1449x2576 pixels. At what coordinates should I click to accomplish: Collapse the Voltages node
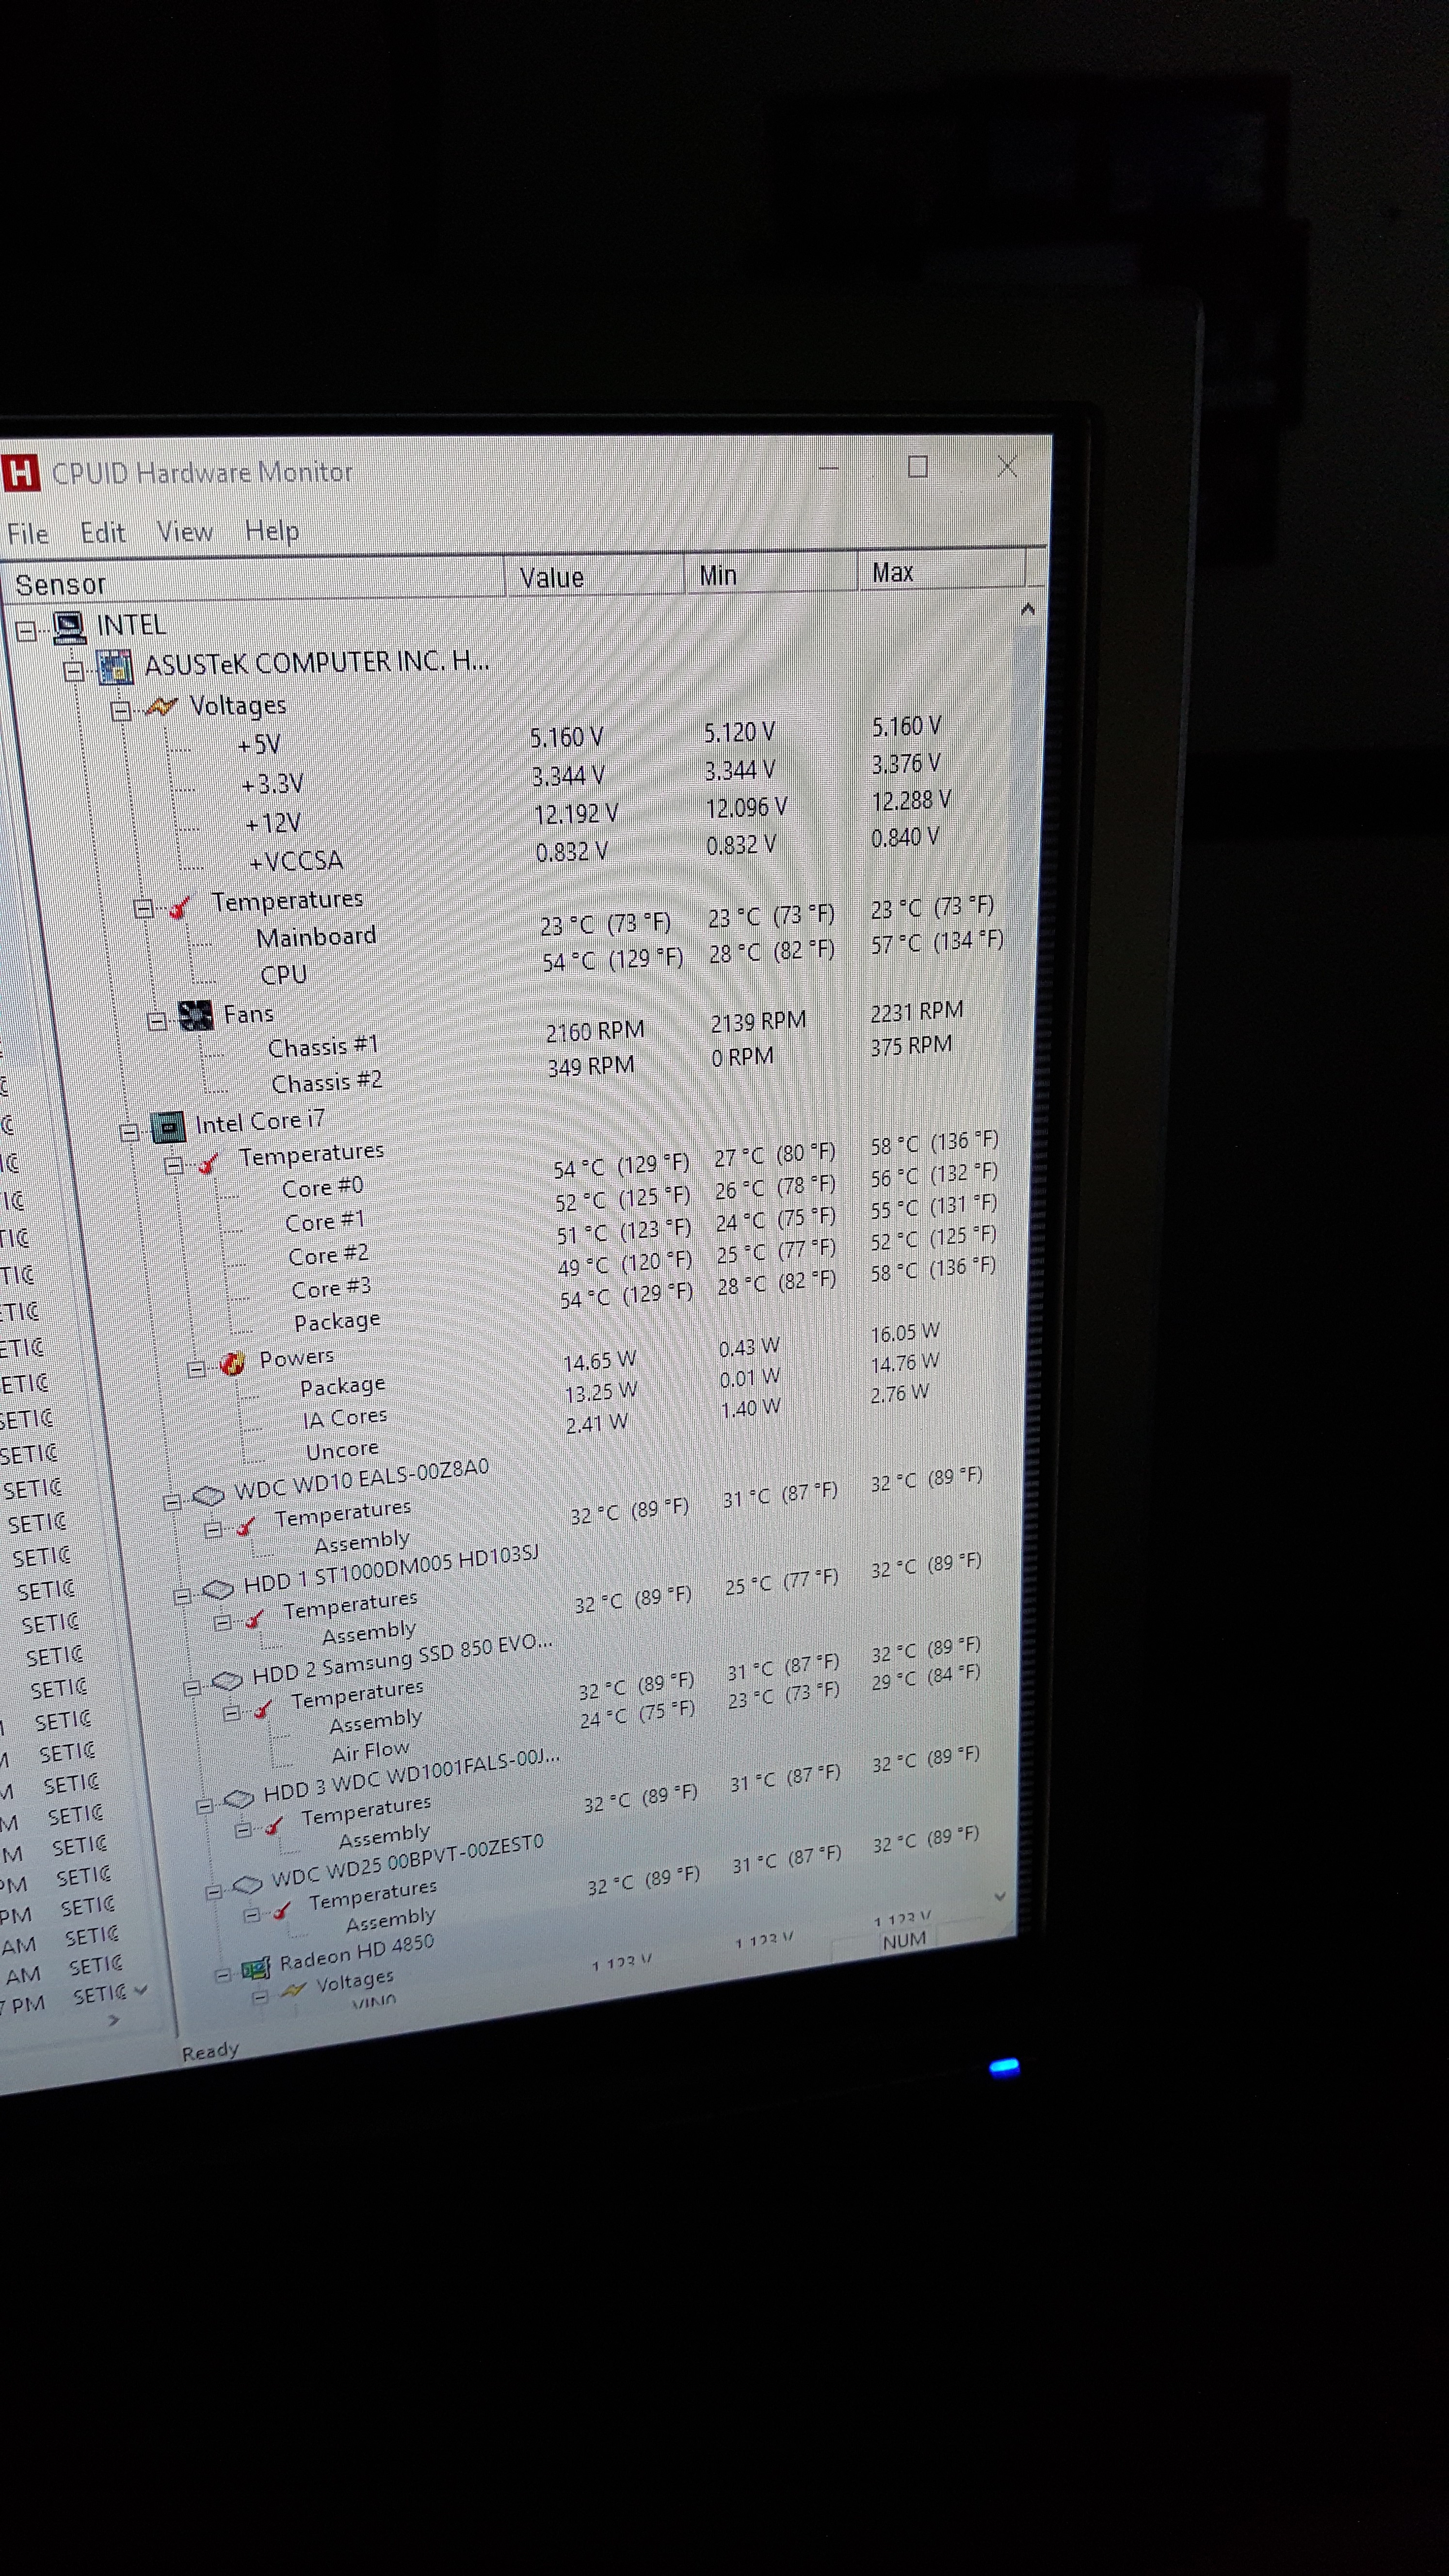point(121,711)
